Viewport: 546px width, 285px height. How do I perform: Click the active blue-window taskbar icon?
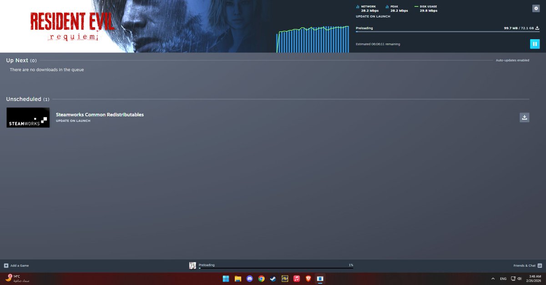(320, 279)
